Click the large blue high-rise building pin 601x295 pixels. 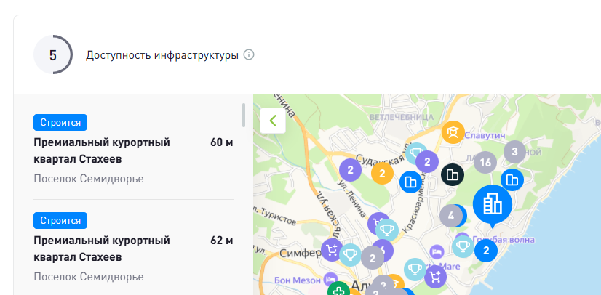pos(493,206)
